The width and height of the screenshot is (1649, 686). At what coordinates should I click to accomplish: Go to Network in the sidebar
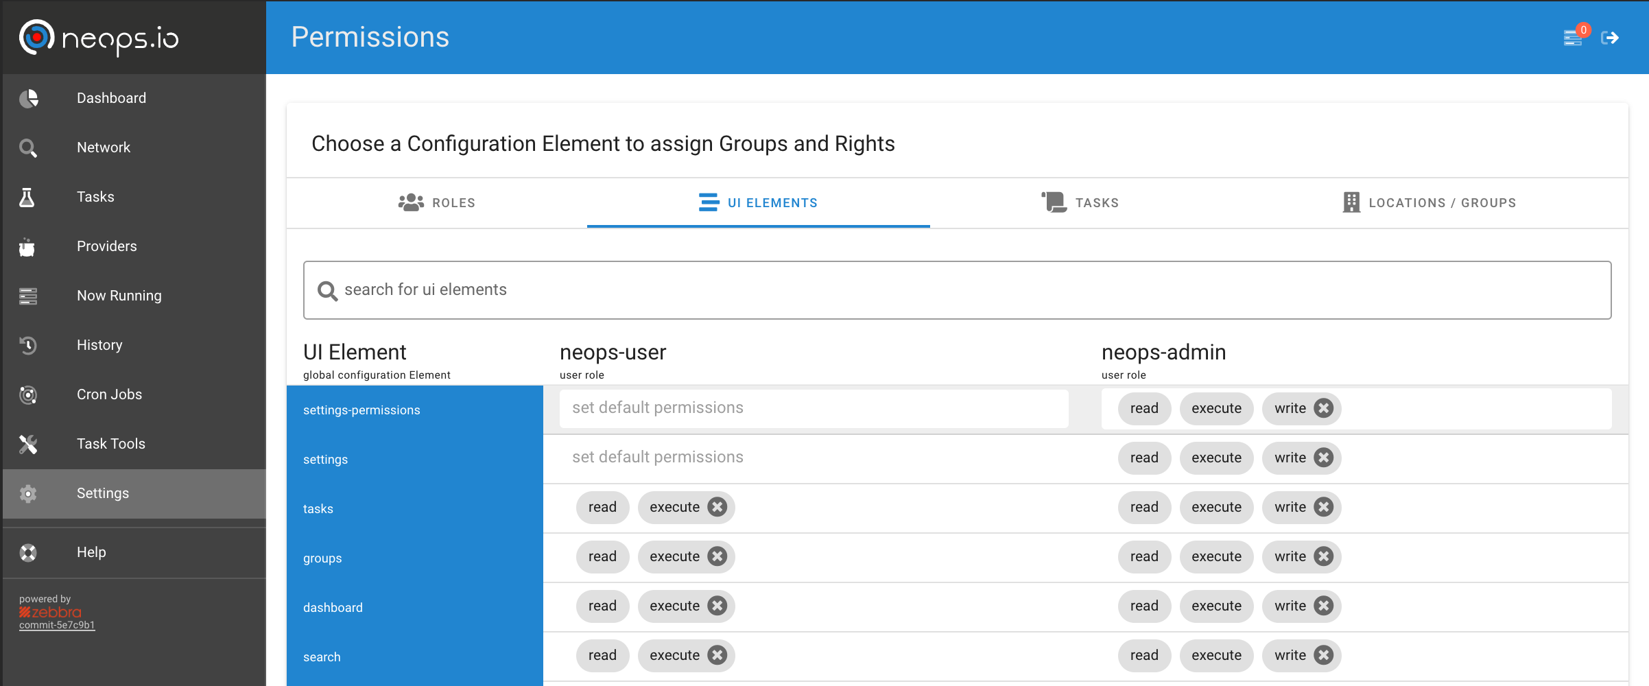134,148
